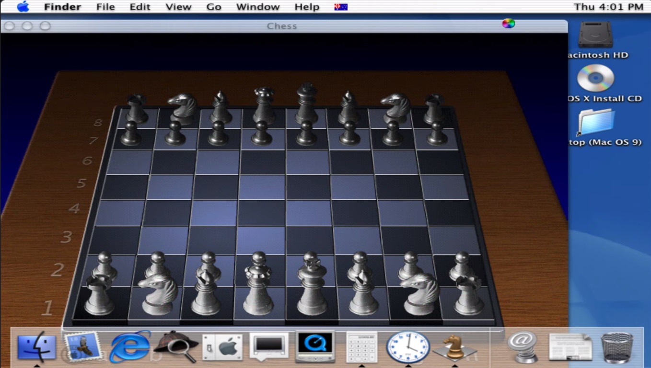Click the Clock icon in the Dock
This screenshot has height=368, width=651.
coord(408,347)
